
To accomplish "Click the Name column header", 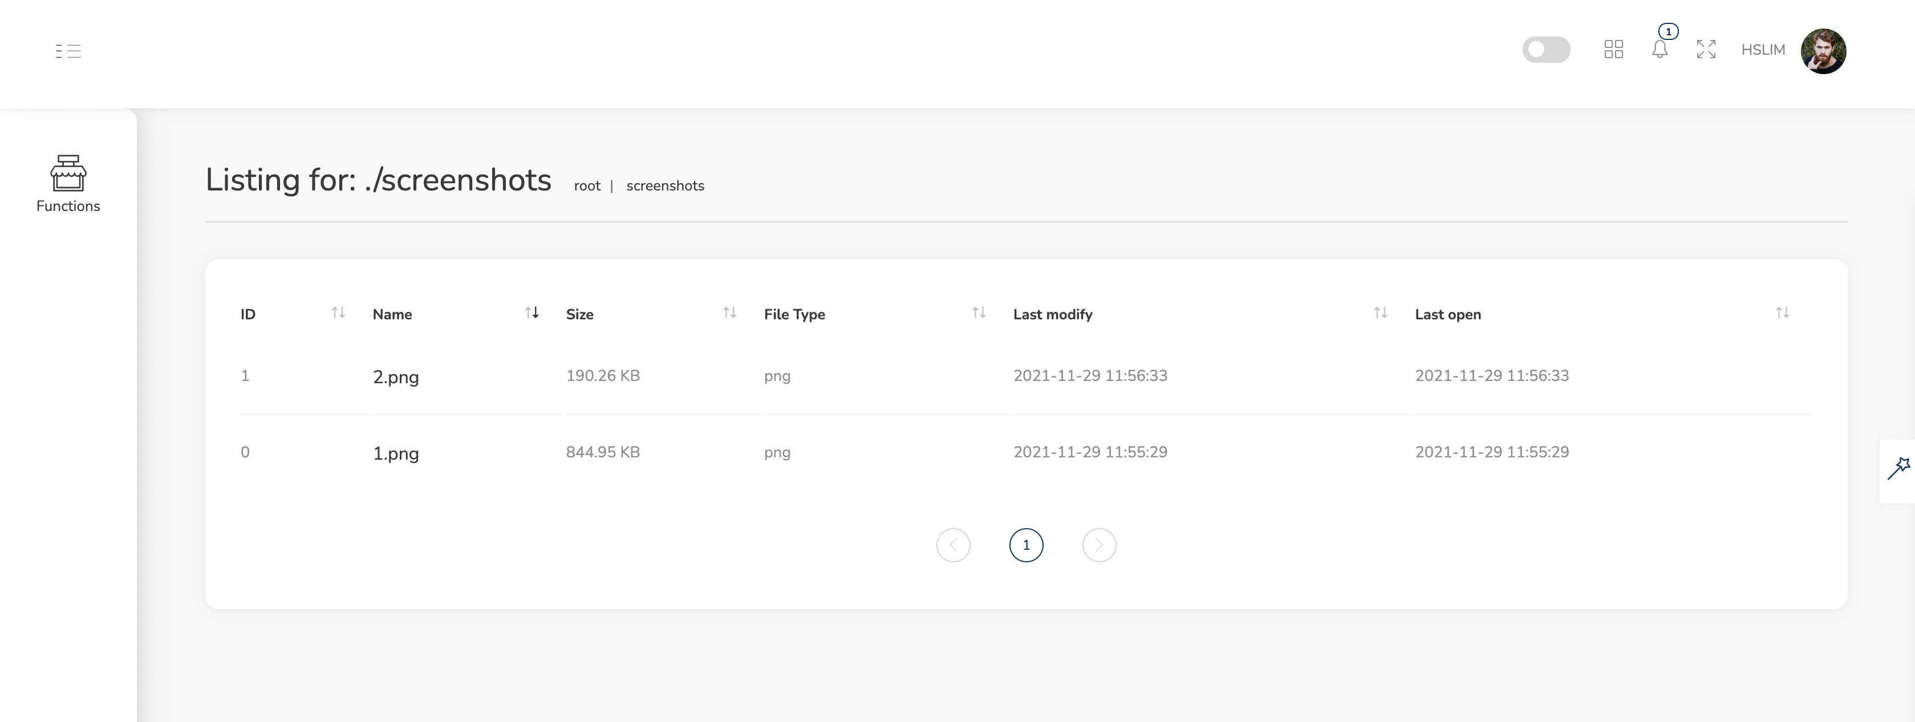I will point(392,315).
